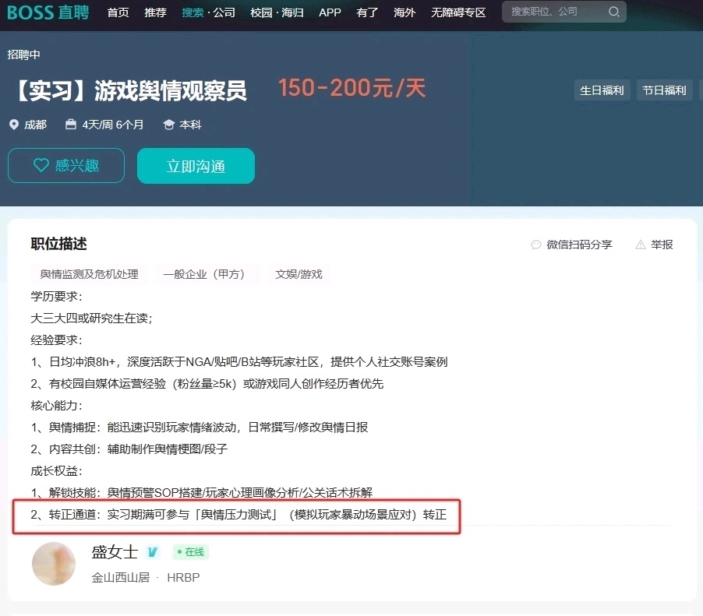Screen dimensions: 703x616
Task: Click the line starting 2、内容共创
Action: (x=129, y=449)
